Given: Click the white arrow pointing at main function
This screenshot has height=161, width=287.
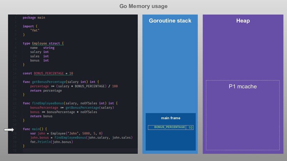Looking at the screenshot, I should tap(8, 129).
